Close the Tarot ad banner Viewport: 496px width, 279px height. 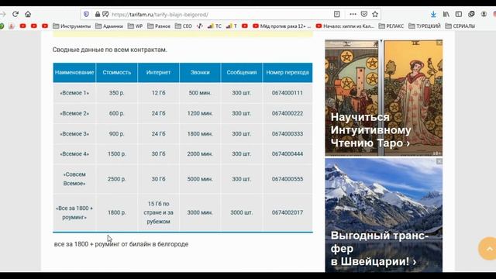(x=439, y=43)
